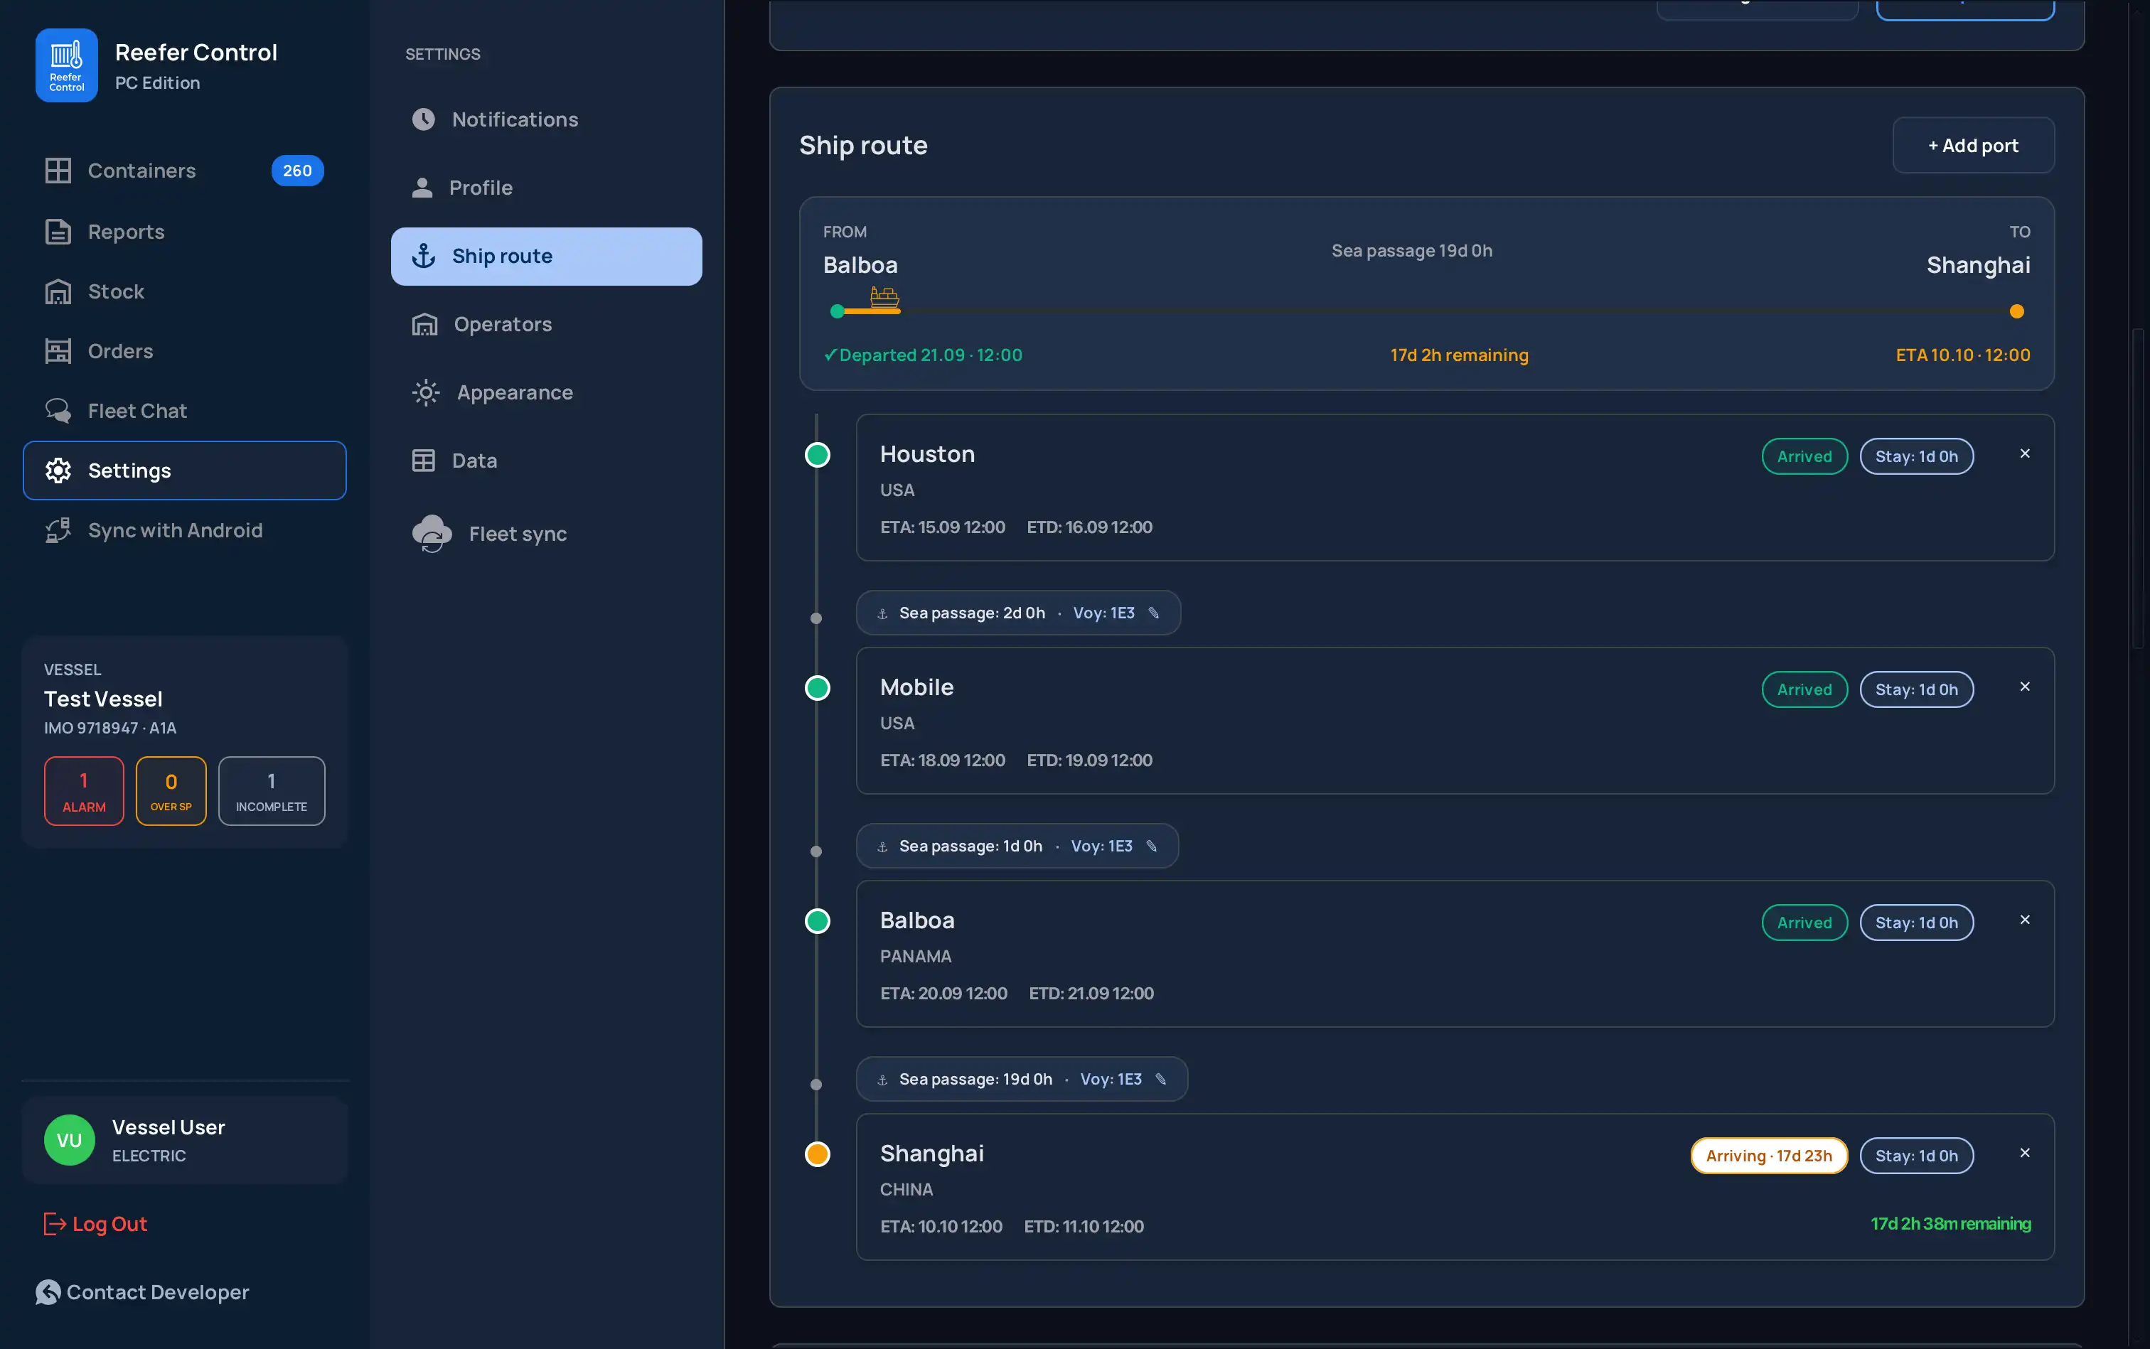Click Mobile Stay: 1d 0h pill
This screenshot has width=2150, height=1349.
pos(1916,689)
